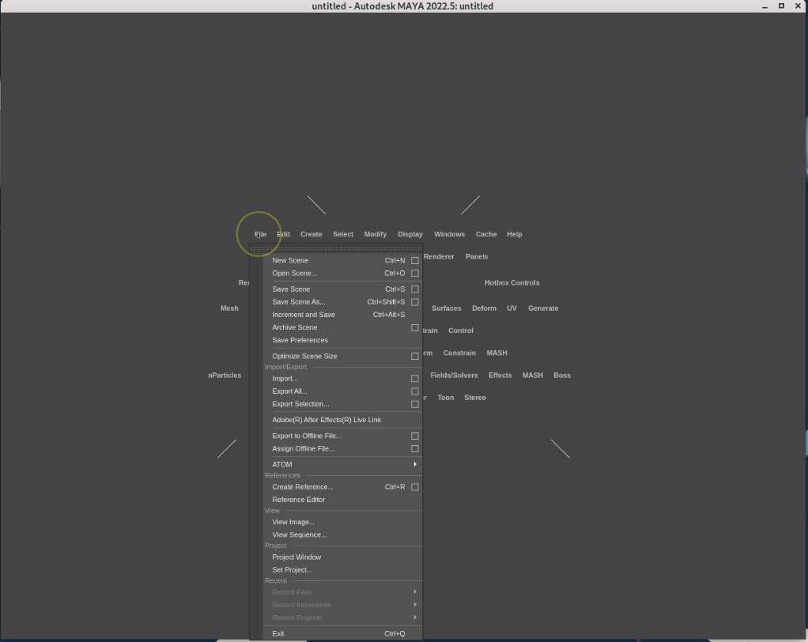This screenshot has height=642, width=808.
Task: Open the Panels hotbox menu
Action: tap(477, 257)
